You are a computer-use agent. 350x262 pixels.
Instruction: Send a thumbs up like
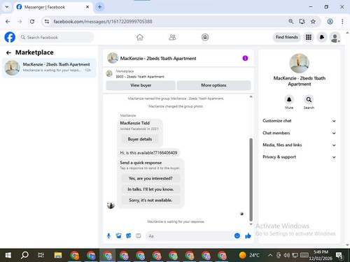pos(248,236)
